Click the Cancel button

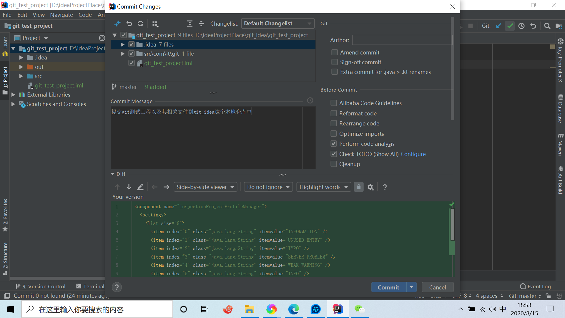click(438, 287)
